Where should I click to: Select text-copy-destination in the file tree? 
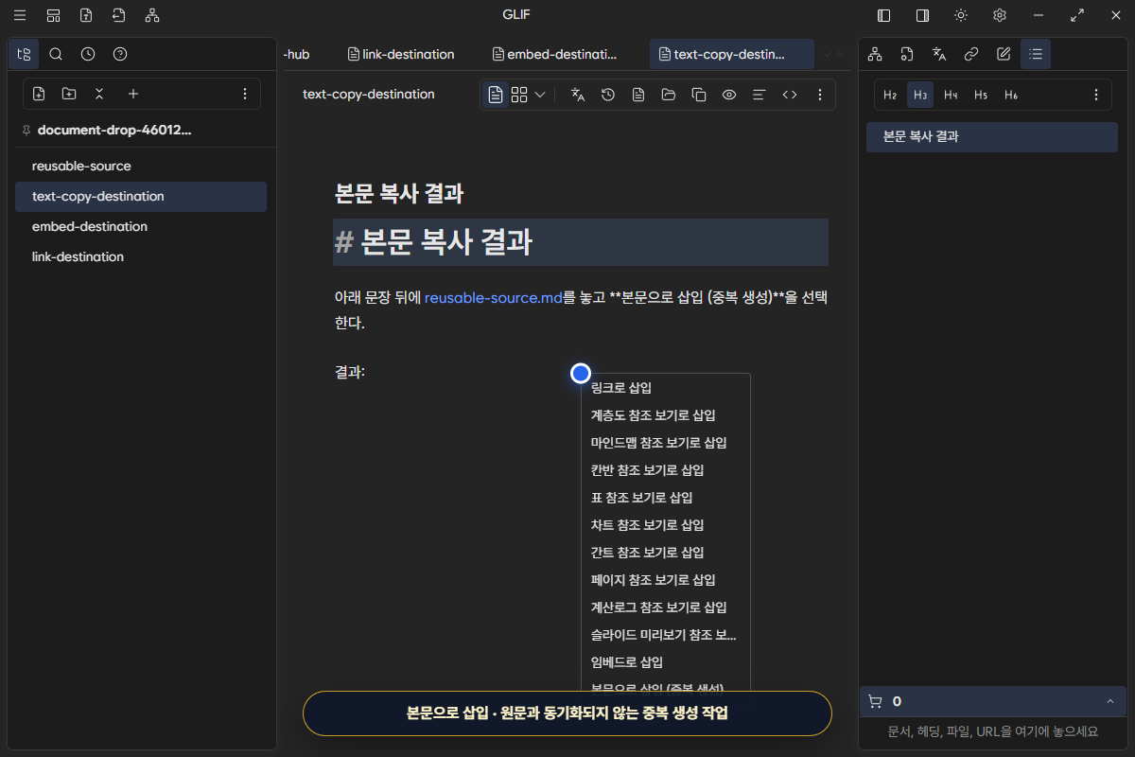(x=141, y=196)
